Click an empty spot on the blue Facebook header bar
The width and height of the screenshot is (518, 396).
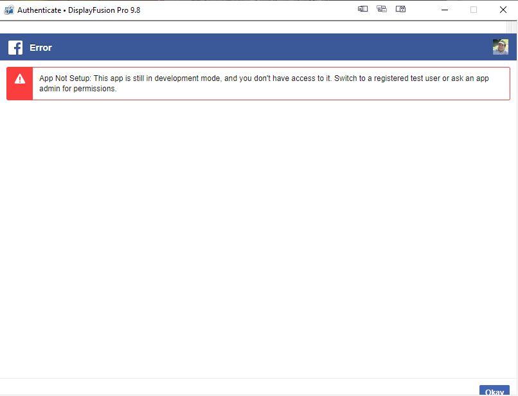point(257,48)
